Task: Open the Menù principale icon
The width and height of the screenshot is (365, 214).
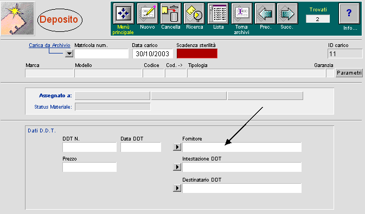Action: [x=123, y=14]
